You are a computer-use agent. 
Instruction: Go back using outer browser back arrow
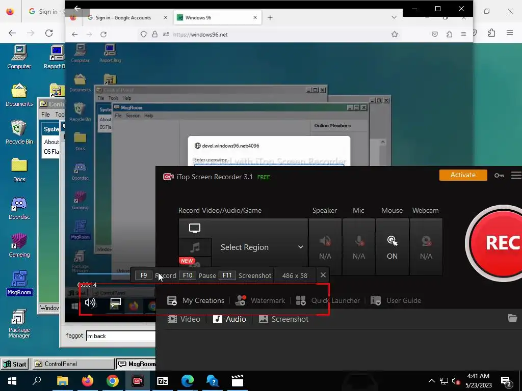point(12,33)
